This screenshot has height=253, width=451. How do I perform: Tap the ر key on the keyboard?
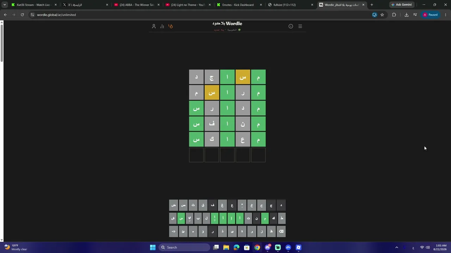[x=213, y=231]
